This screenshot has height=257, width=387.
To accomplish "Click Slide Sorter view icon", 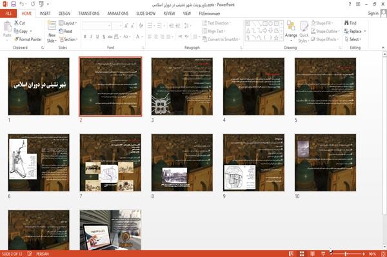I will pyautogui.click(x=302, y=254).
